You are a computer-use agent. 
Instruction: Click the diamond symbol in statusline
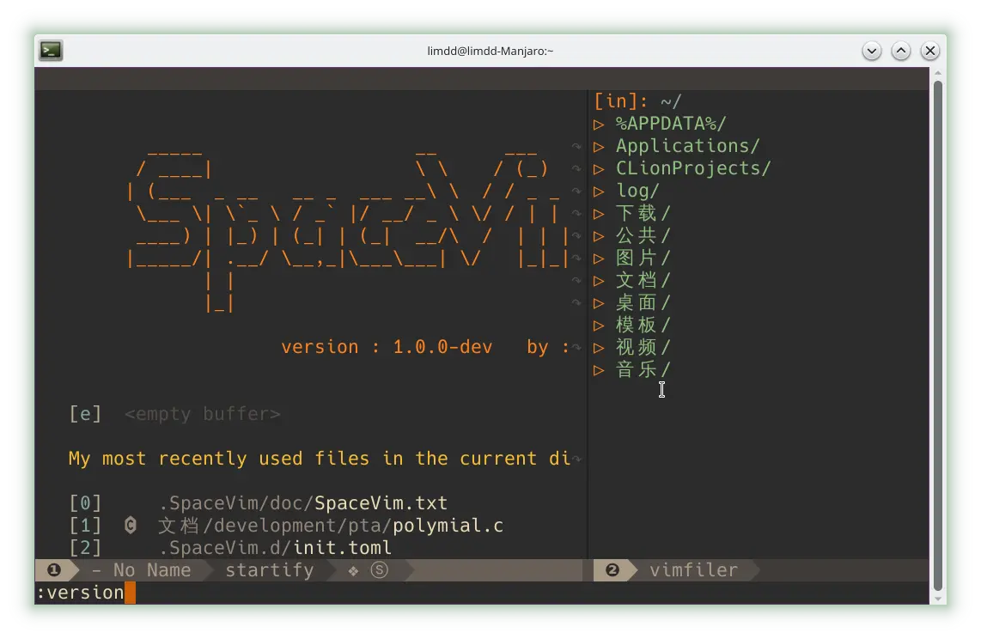click(353, 571)
